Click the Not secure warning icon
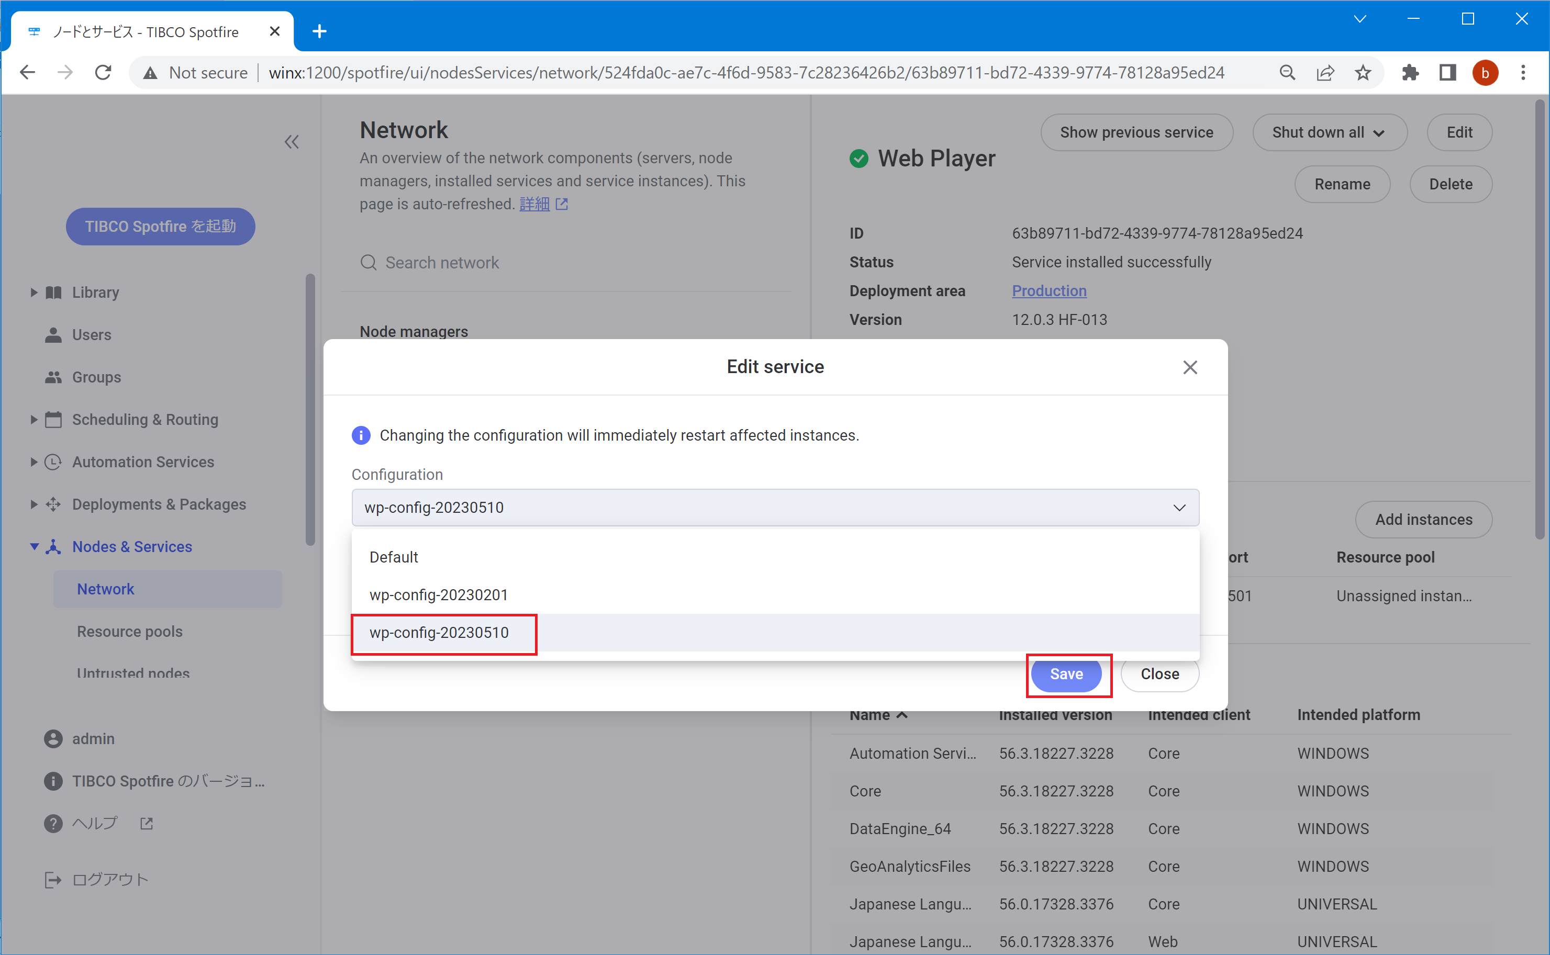The image size is (1550, 955). click(x=150, y=73)
